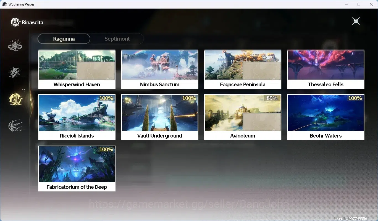Open the Fabricatorium of the Deep card
Screen dimensions: 378x221
click(x=77, y=169)
